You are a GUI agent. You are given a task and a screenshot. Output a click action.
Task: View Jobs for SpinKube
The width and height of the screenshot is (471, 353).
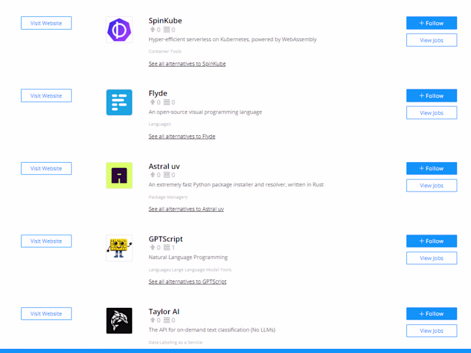point(432,40)
